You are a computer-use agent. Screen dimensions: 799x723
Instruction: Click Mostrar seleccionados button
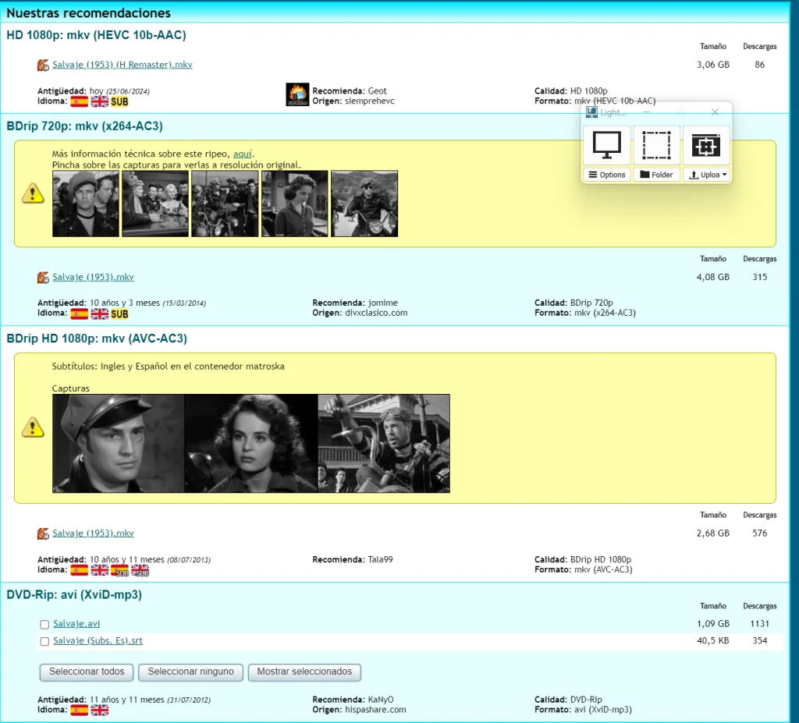click(x=304, y=672)
